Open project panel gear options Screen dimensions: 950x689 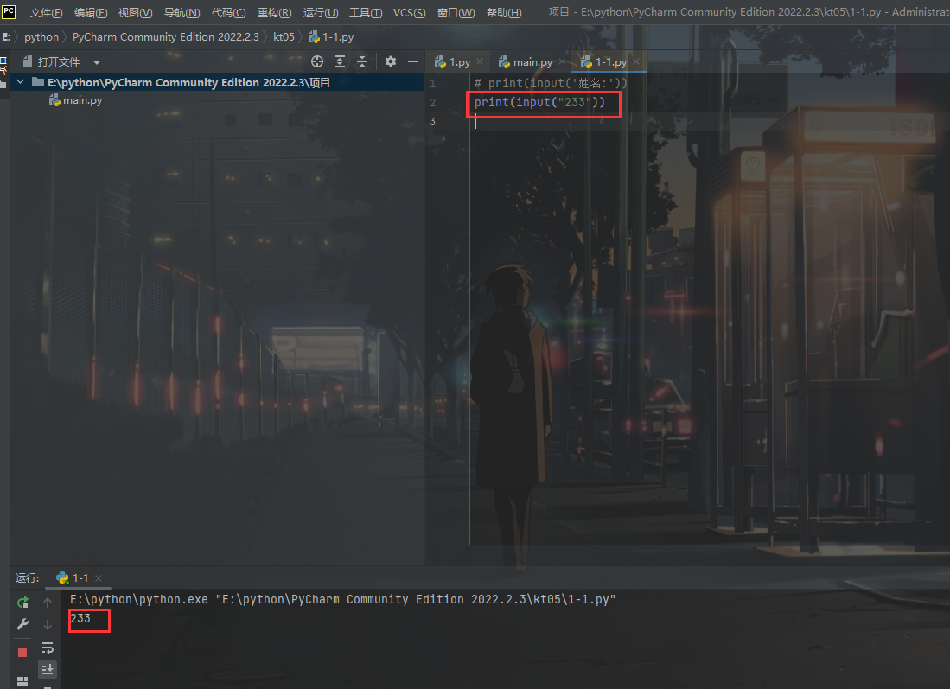point(391,61)
